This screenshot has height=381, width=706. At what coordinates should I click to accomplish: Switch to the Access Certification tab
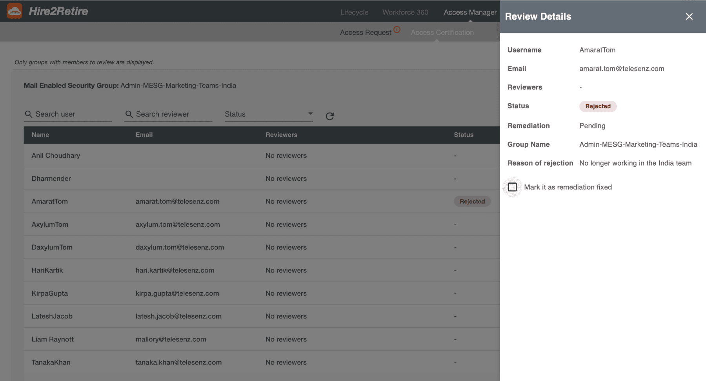click(442, 32)
